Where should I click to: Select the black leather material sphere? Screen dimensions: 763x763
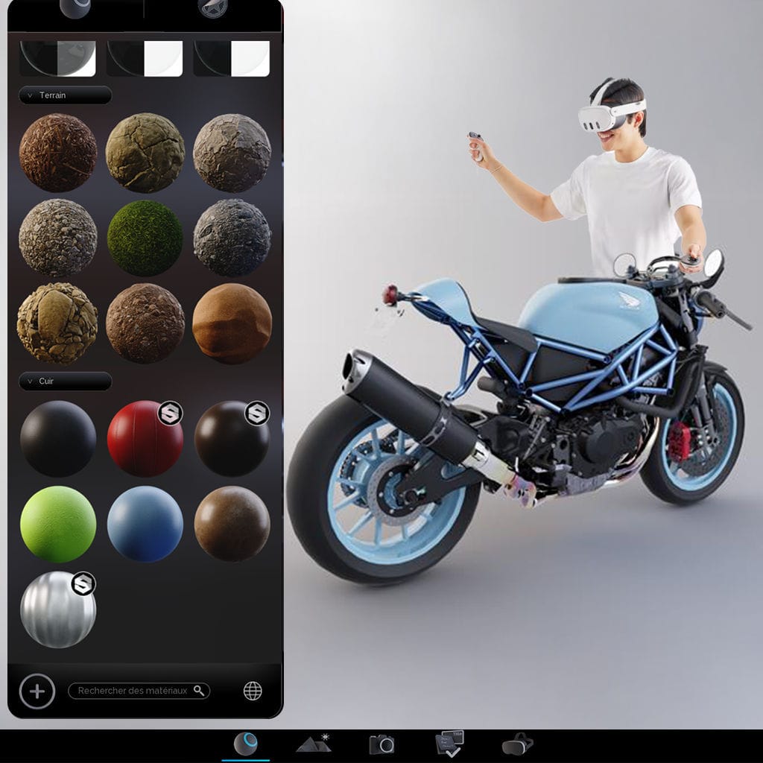(58, 439)
